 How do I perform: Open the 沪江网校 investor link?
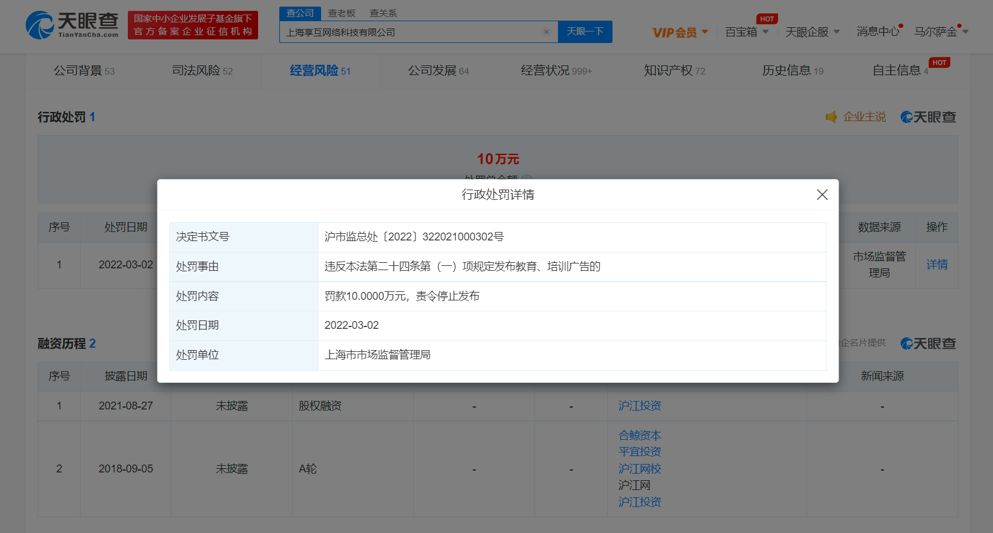click(640, 469)
